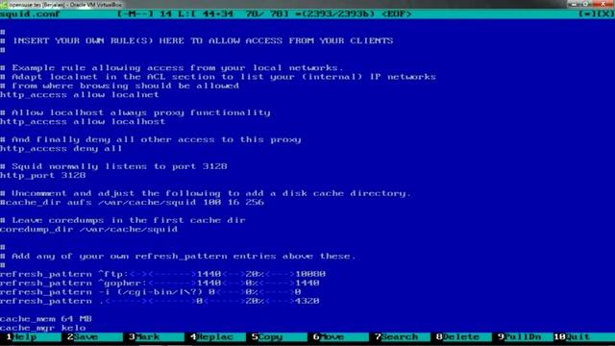Click the 4 Replac function key button

coord(218,336)
